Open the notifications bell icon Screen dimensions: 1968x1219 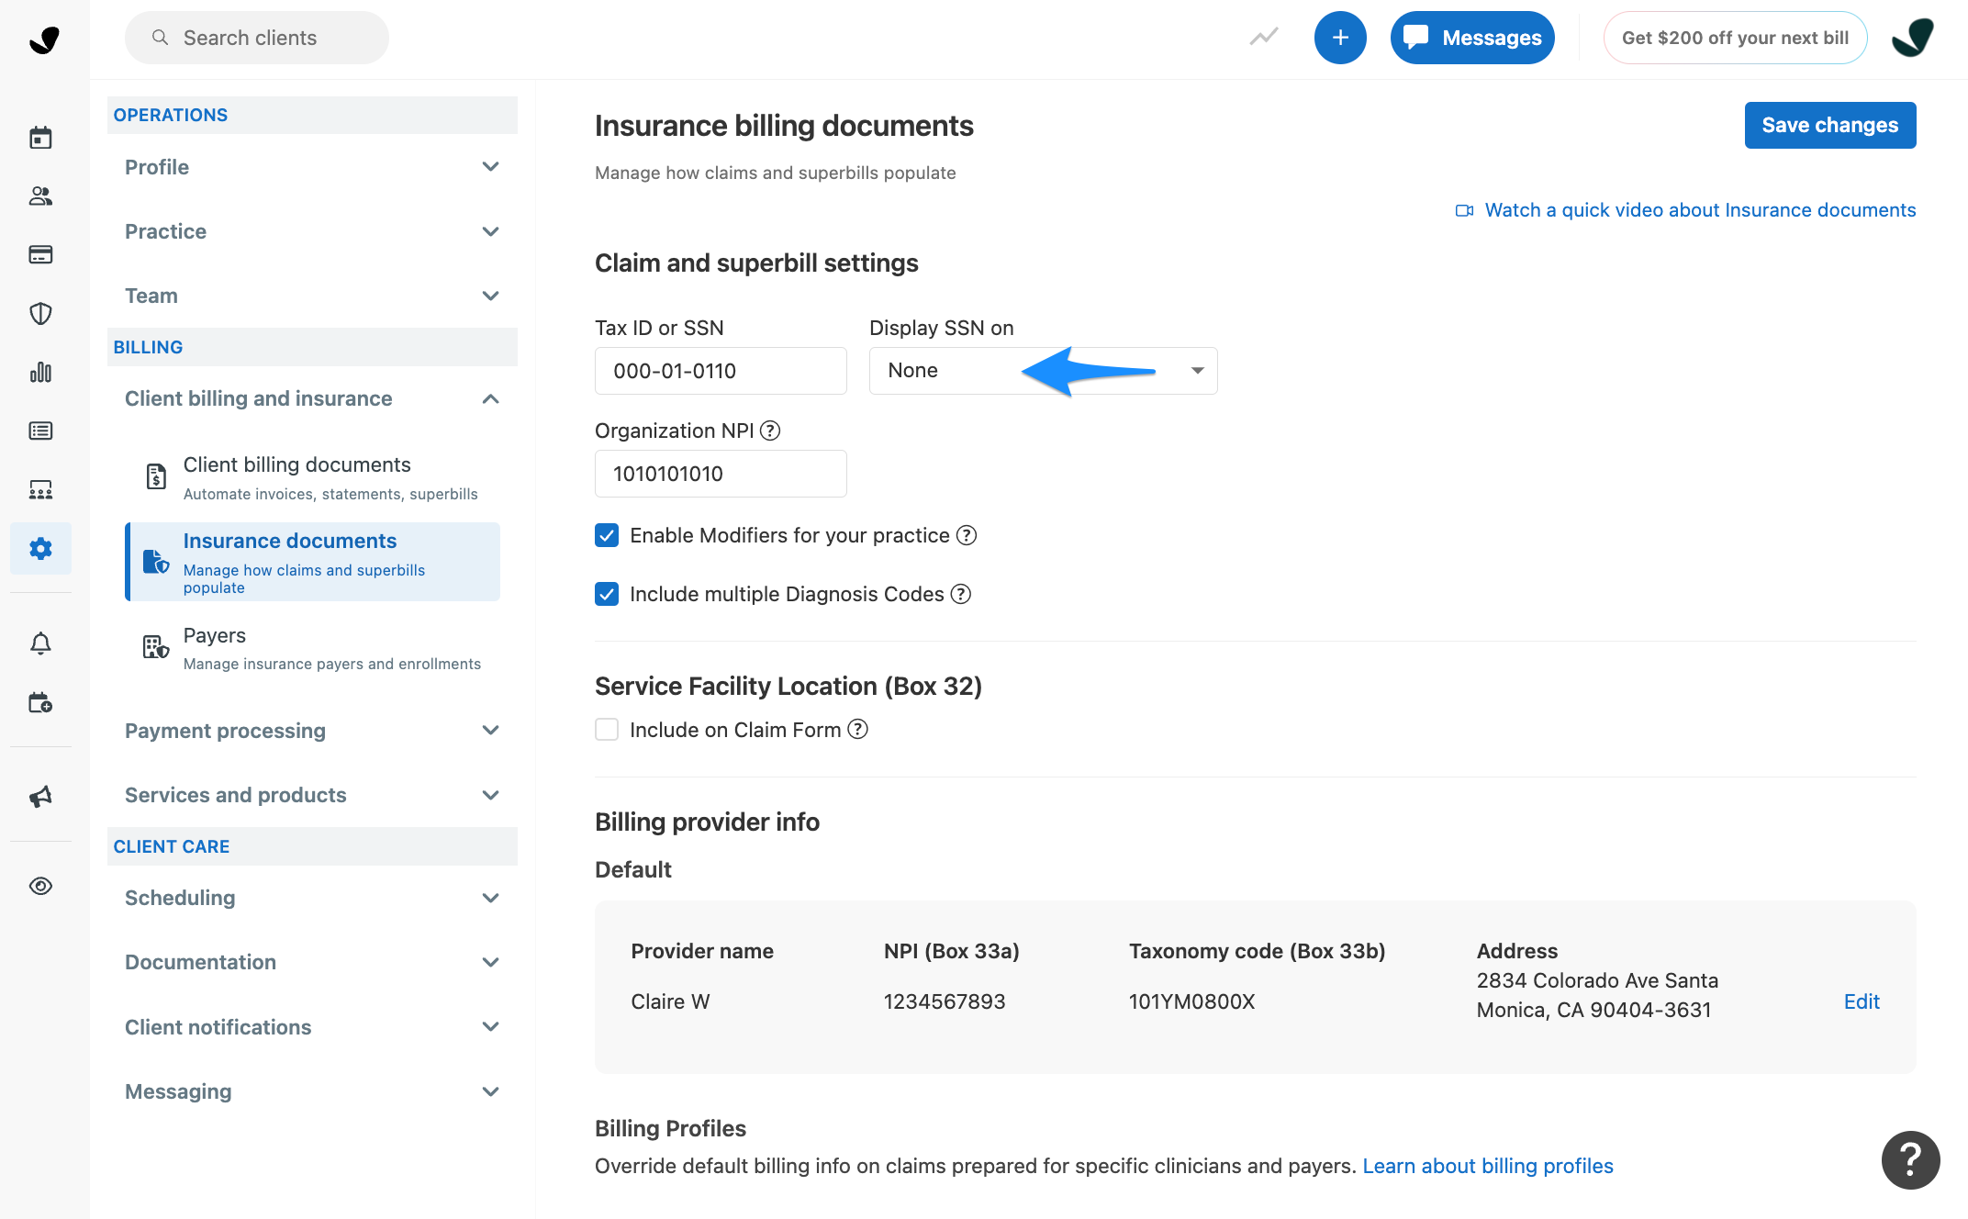tap(40, 643)
